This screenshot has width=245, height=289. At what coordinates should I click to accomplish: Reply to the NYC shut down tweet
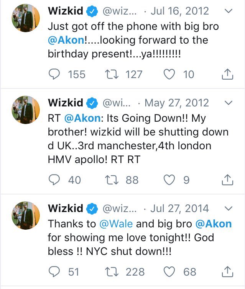(56, 272)
